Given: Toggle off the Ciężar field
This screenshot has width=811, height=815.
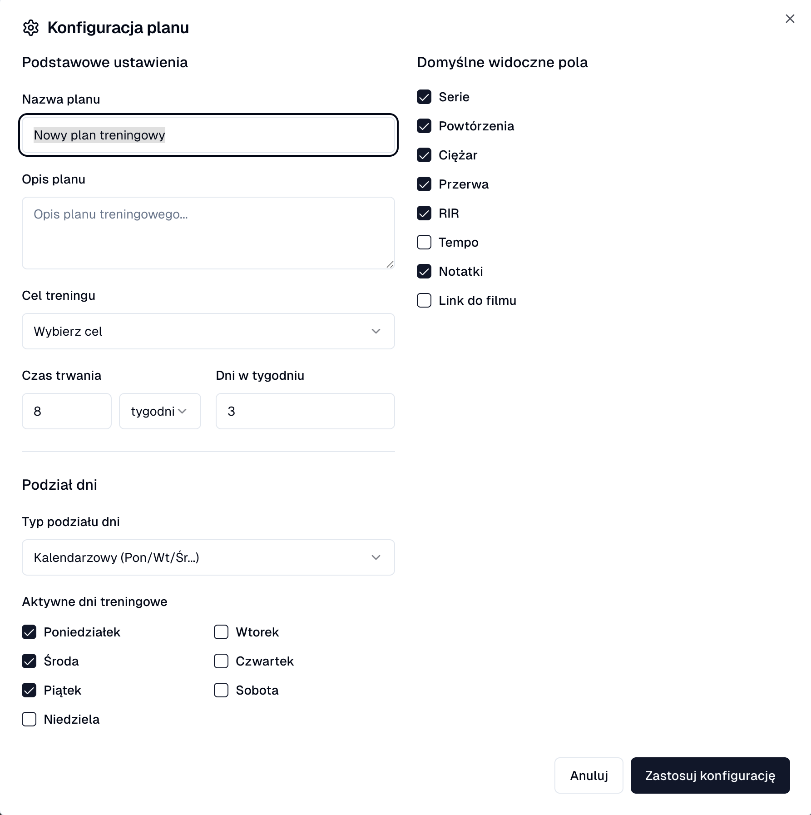Looking at the screenshot, I should pos(424,155).
